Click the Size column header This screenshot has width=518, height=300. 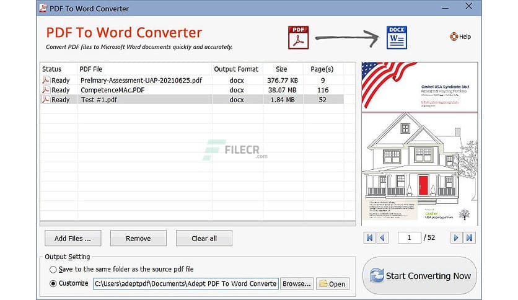pyautogui.click(x=281, y=69)
